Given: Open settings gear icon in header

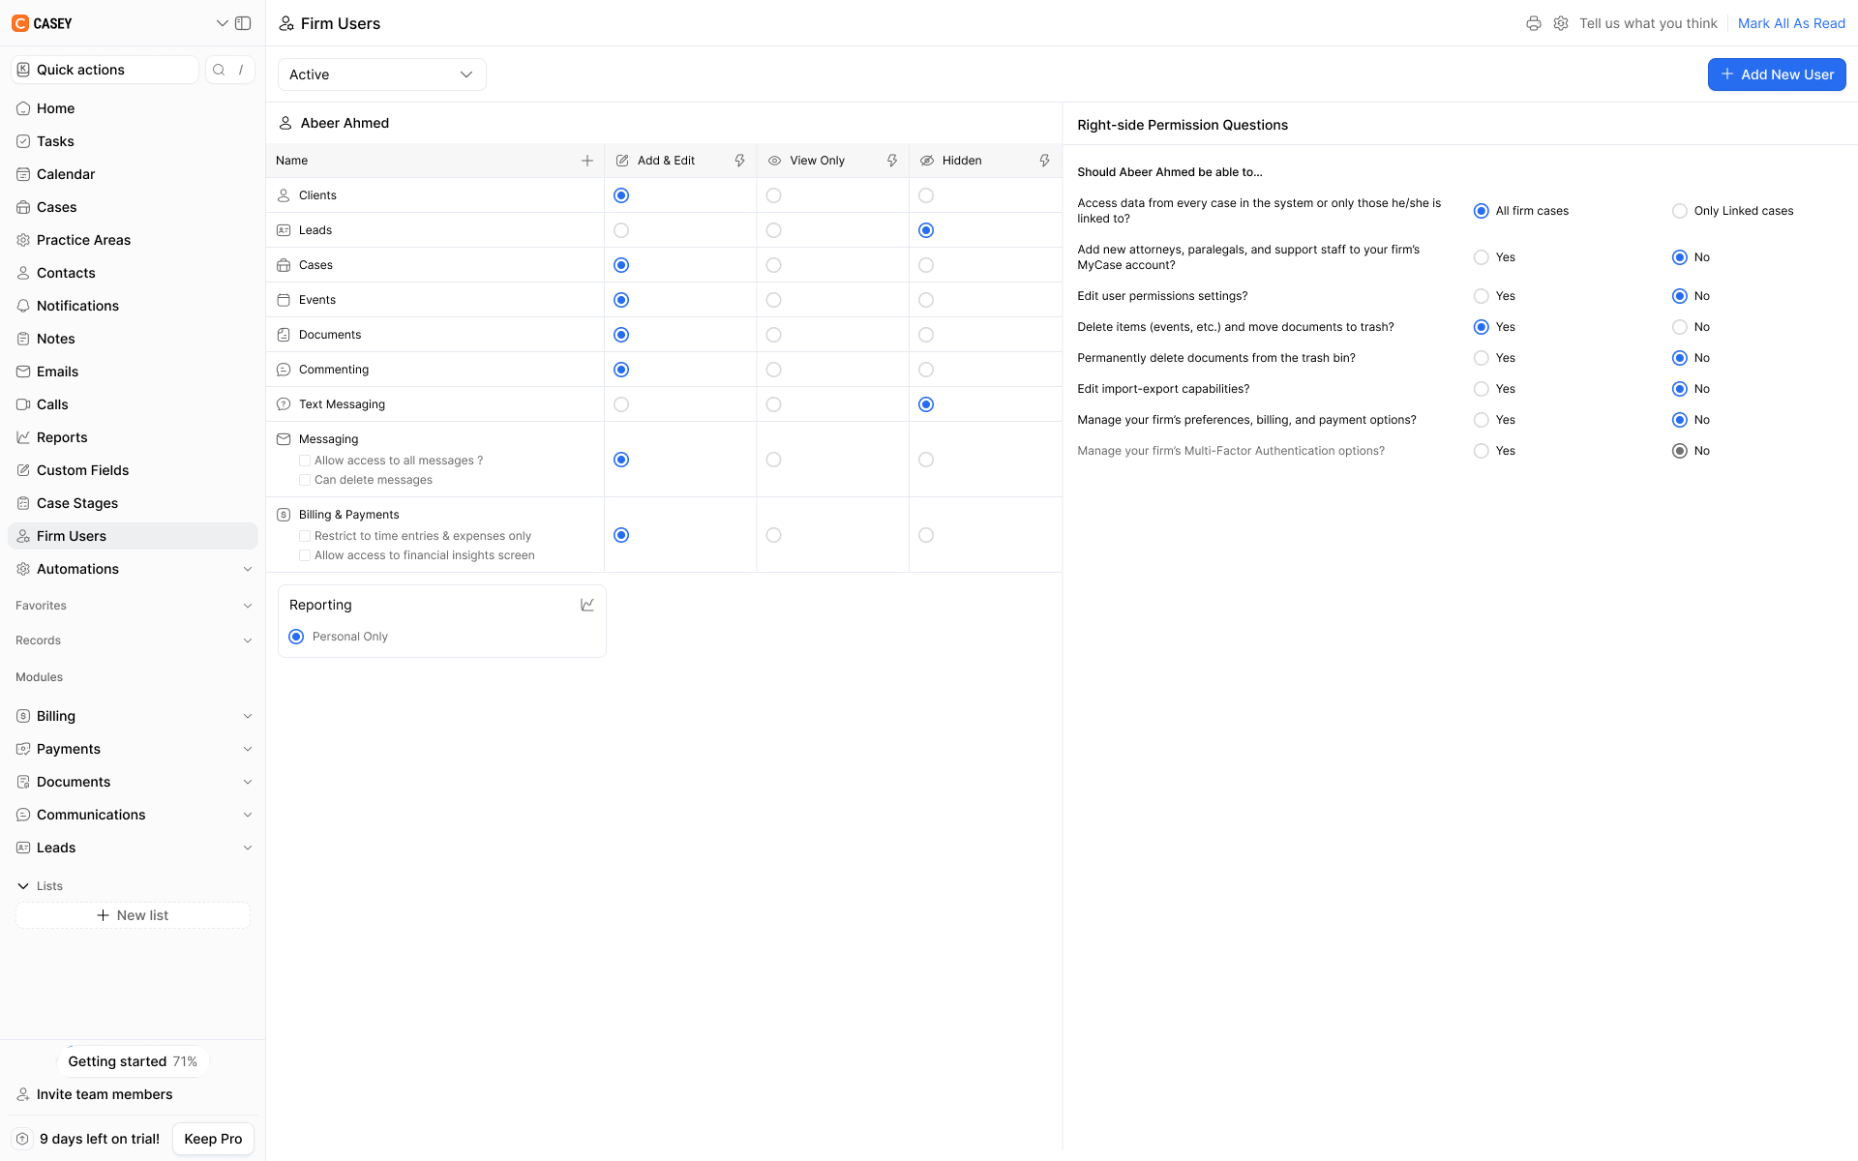Looking at the screenshot, I should (1561, 23).
